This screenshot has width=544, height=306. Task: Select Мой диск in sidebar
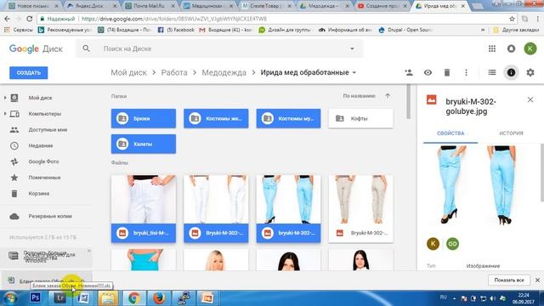(x=40, y=98)
